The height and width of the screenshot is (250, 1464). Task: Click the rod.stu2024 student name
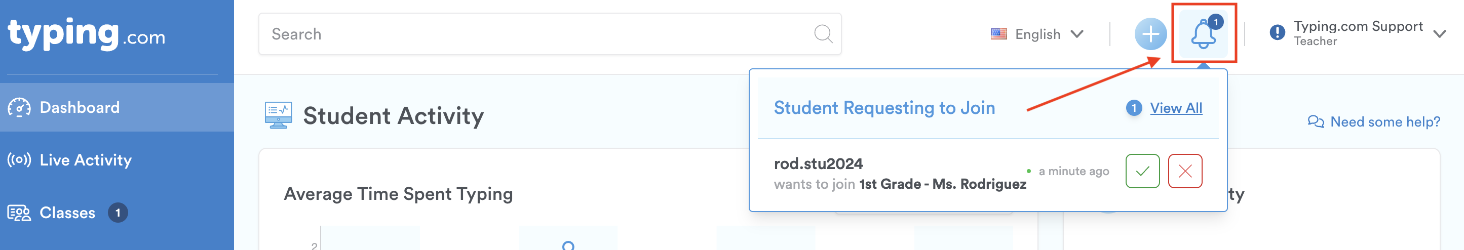pyautogui.click(x=818, y=163)
